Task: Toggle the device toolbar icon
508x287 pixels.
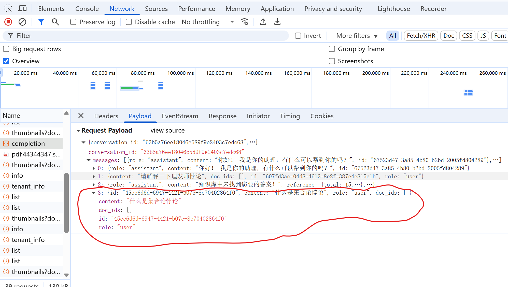Action: point(23,9)
